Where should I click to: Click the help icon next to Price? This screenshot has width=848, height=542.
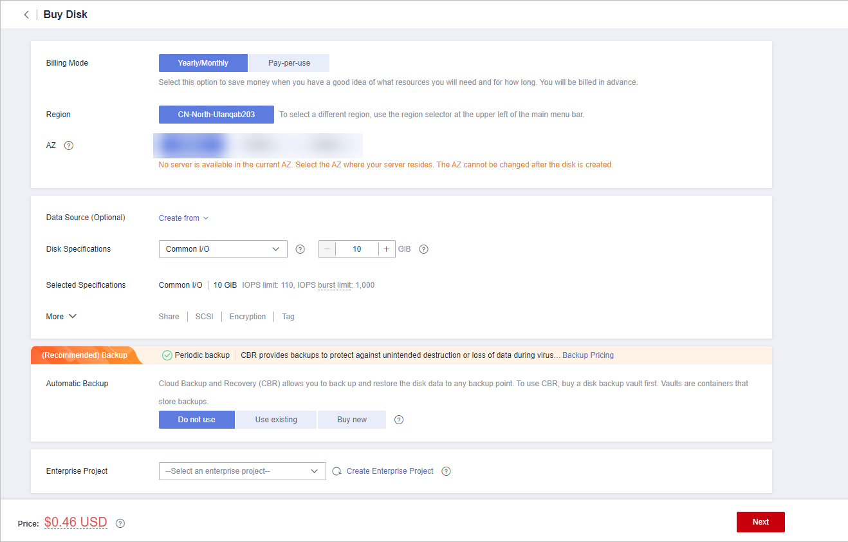click(120, 523)
